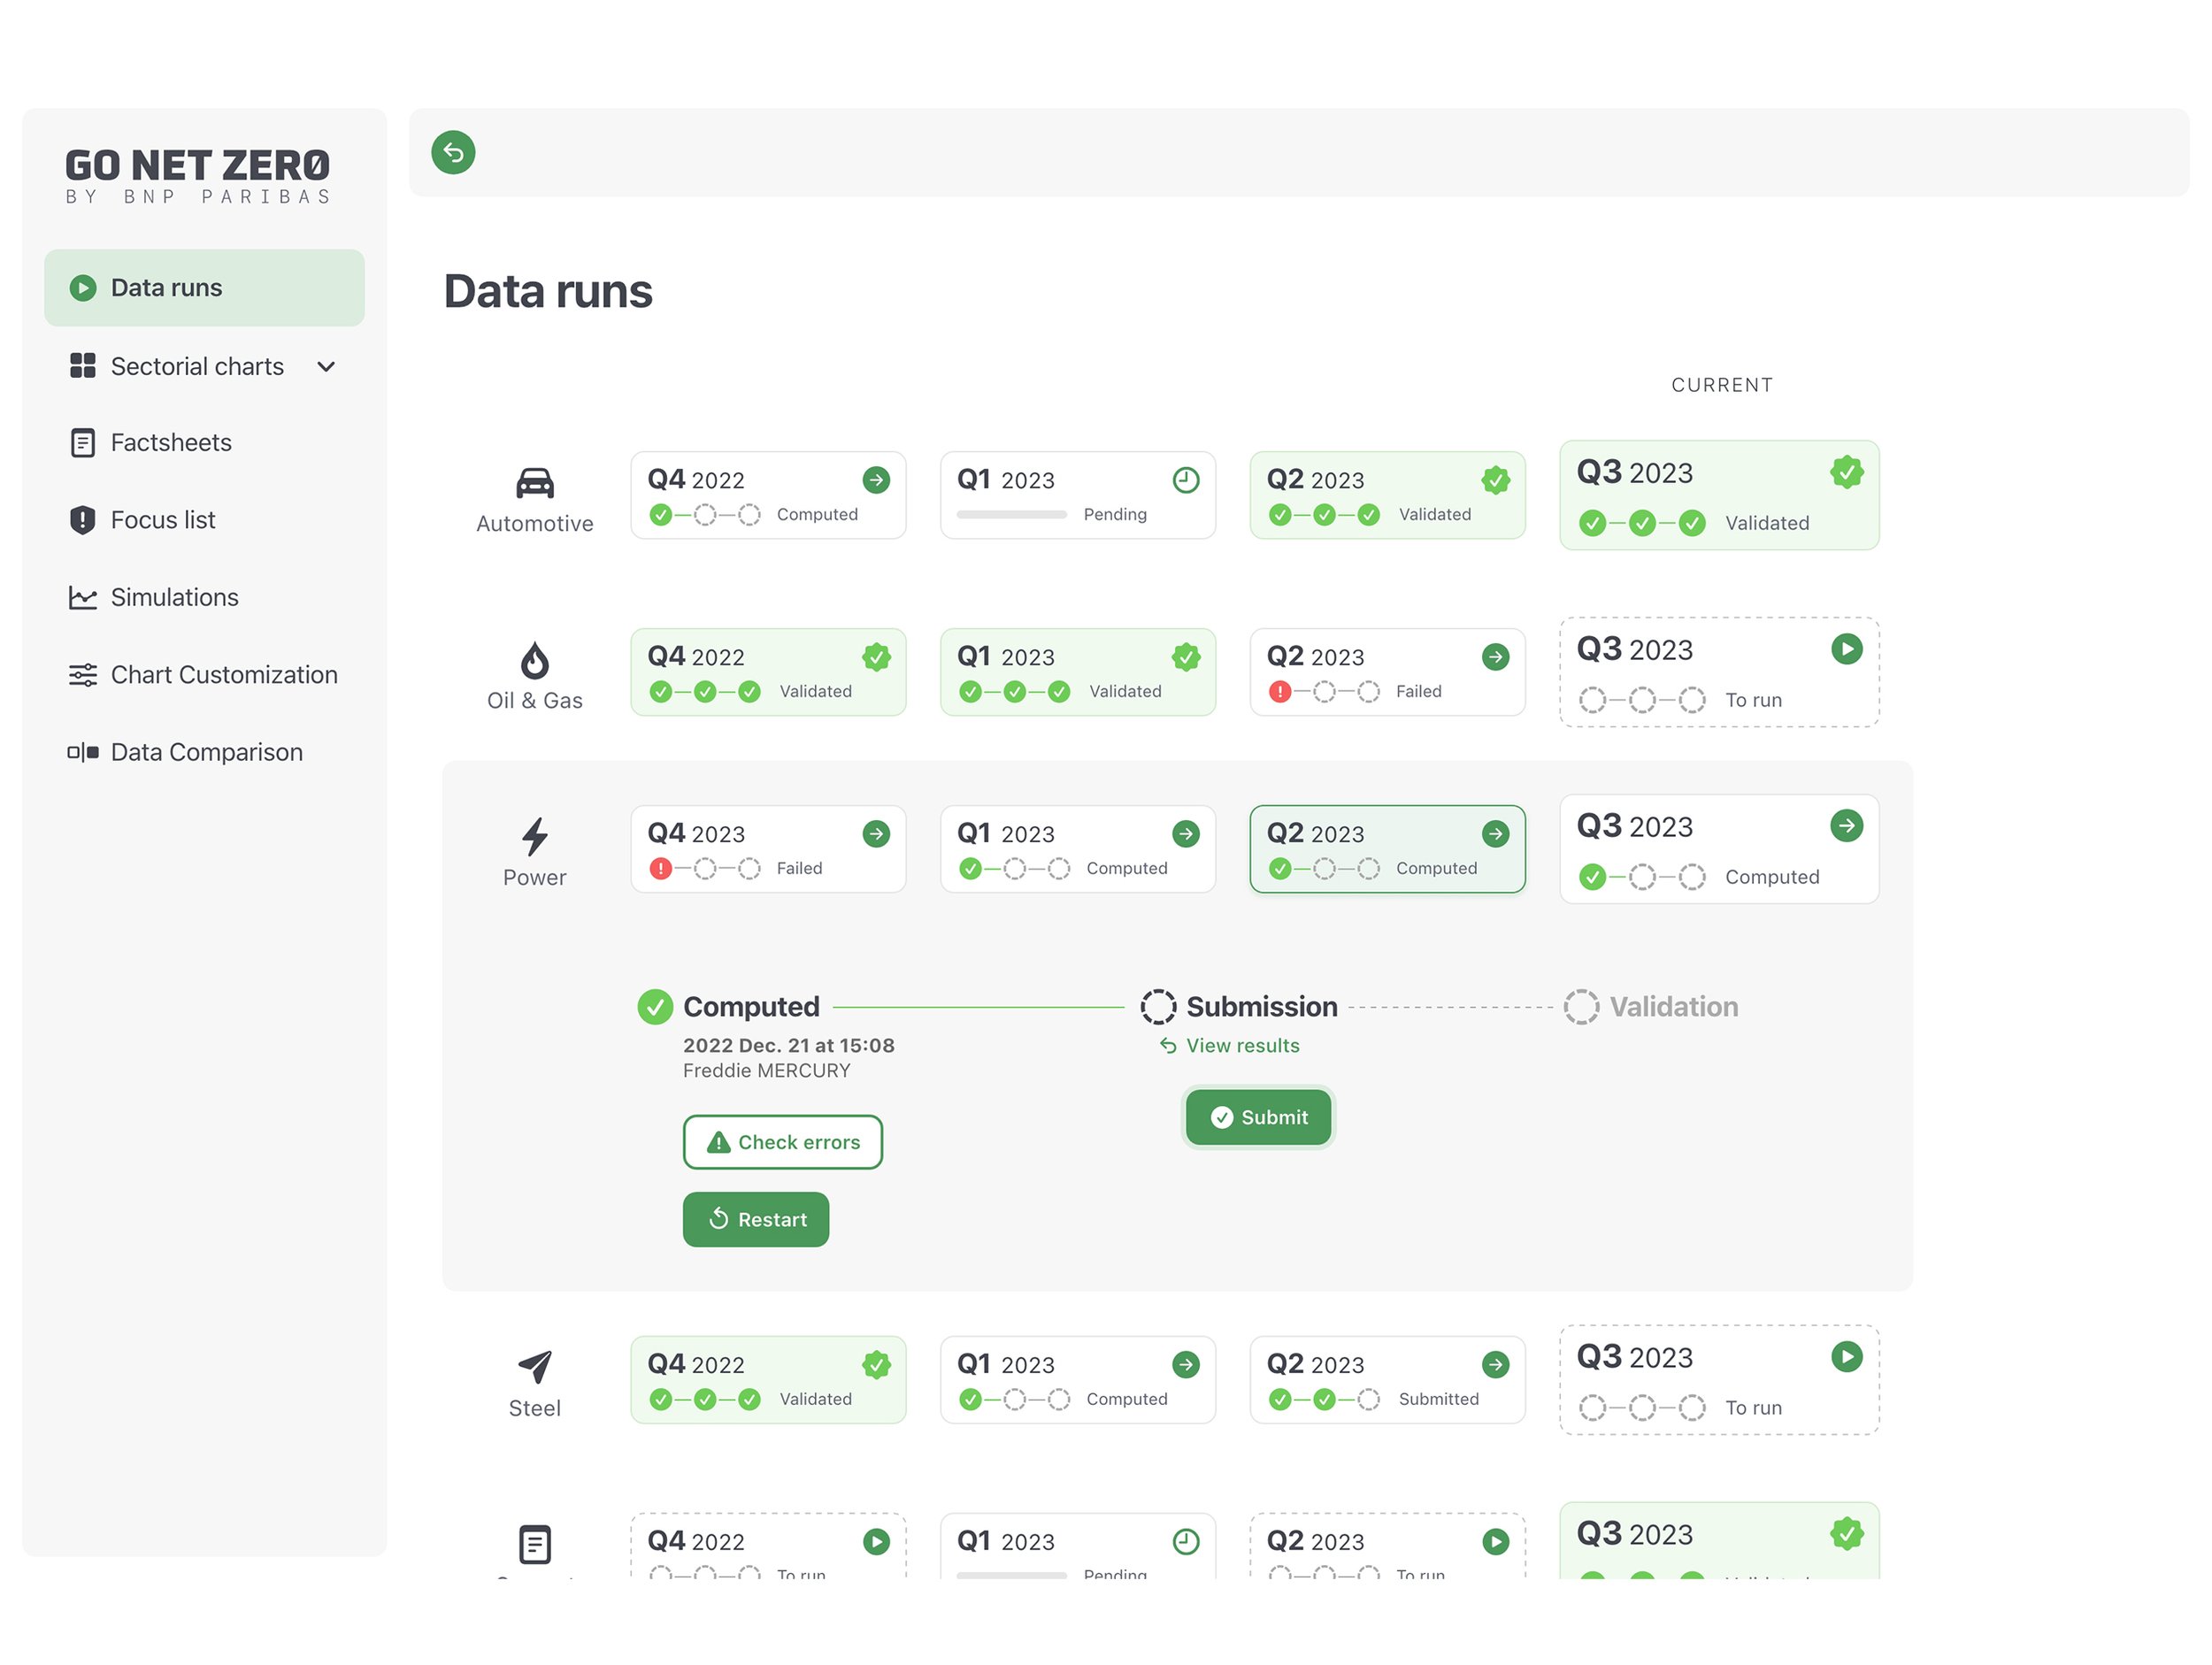
Task: Run bottom row Q2 2023 play button
Action: click(1496, 1542)
